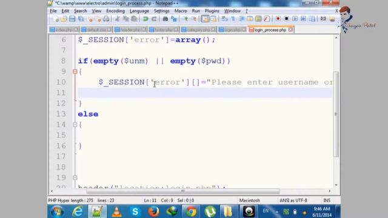Screen dimensions: 388x218
Task: Open the Language menu
Action: tap(139, 11)
